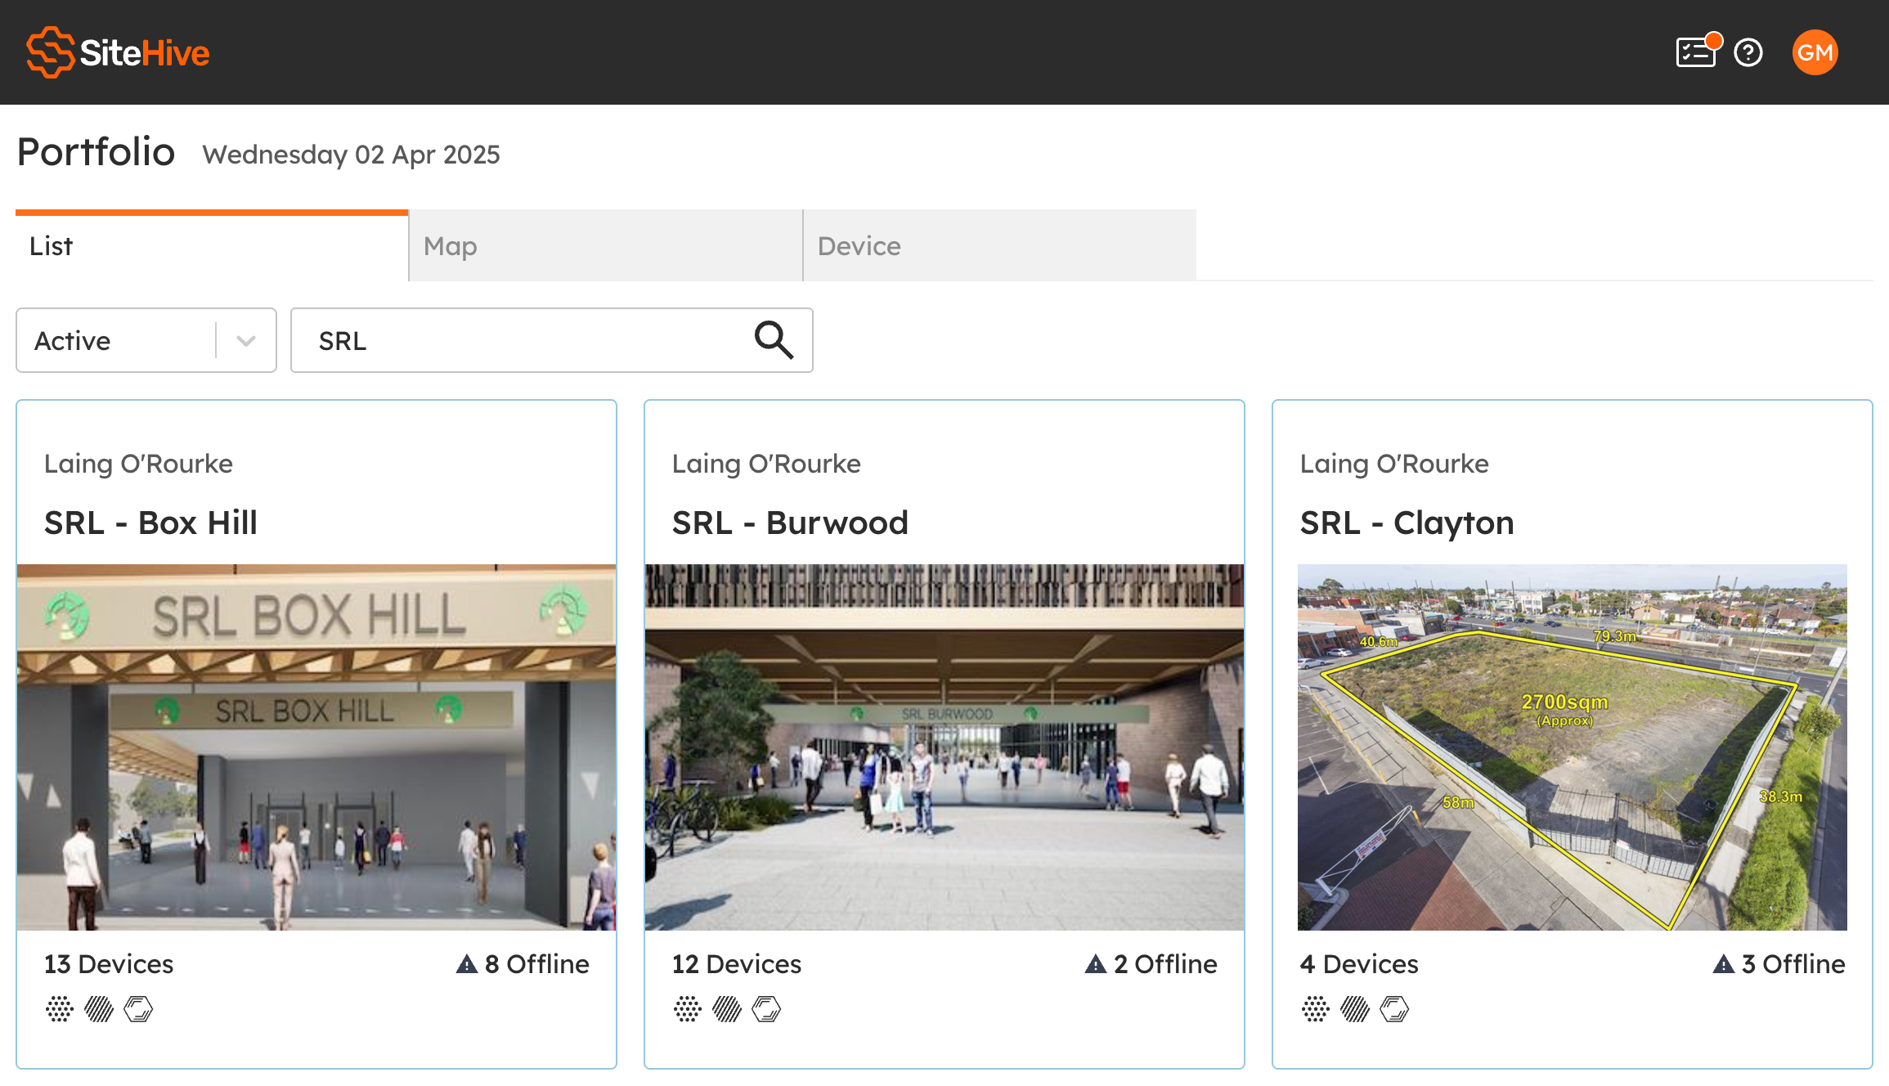The image size is (1889, 1086).
Task: Open the help question mark icon
Action: pyautogui.click(x=1748, y=52)
